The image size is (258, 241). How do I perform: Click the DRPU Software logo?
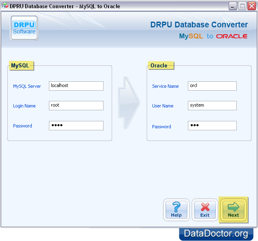tap(24, 28)
